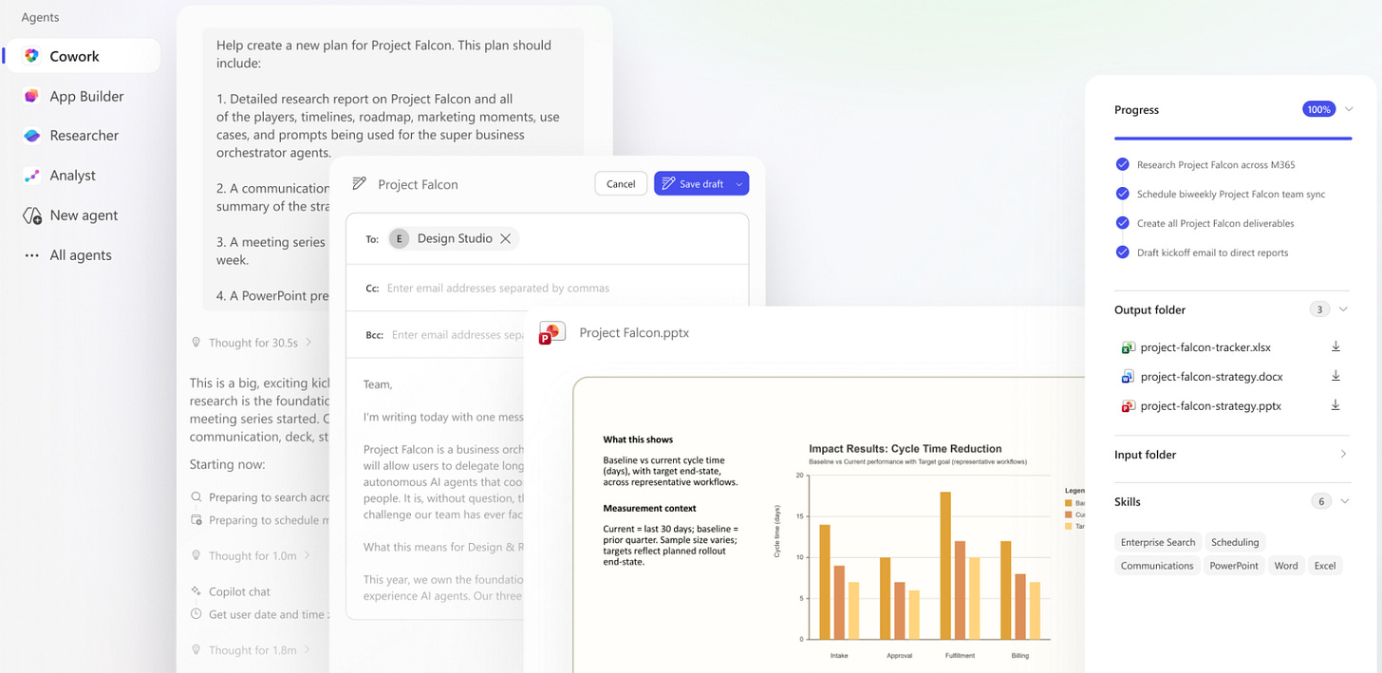1382x673 pixels.
Task: Click the draft pencil icon beside Project Falcon
Action: coord(359,184)
